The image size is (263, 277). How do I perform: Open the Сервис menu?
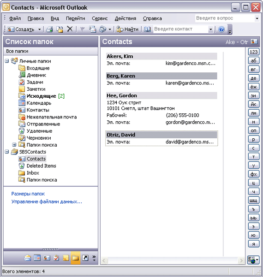(x=100, y=18)
